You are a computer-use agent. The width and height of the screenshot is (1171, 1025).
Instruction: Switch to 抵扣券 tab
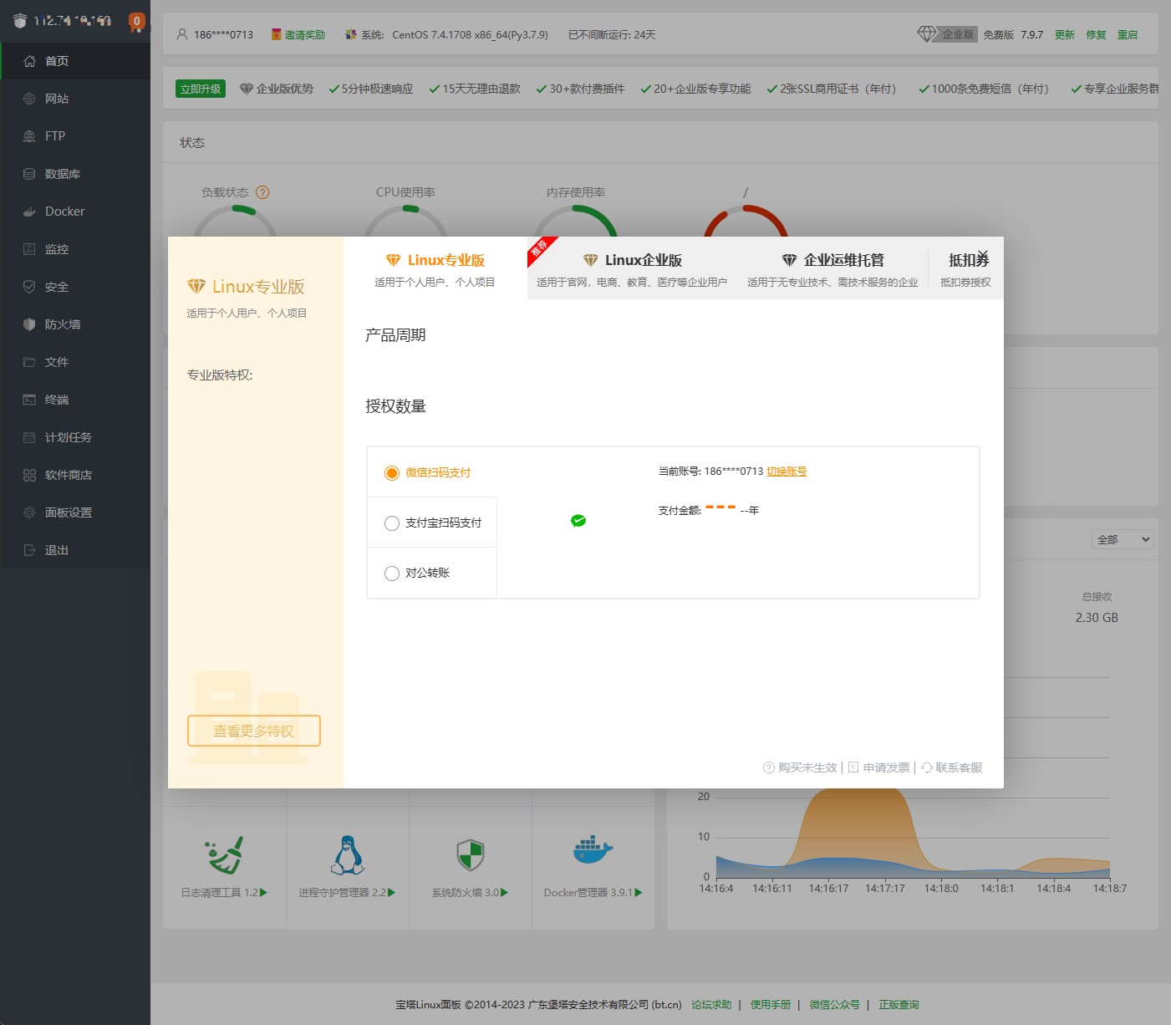pos(966,268)
